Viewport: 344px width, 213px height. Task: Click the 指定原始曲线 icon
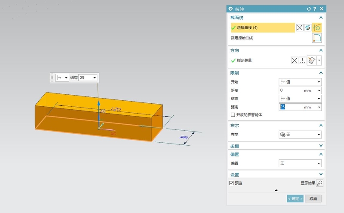pyautogui.click(x=316, y=38)
